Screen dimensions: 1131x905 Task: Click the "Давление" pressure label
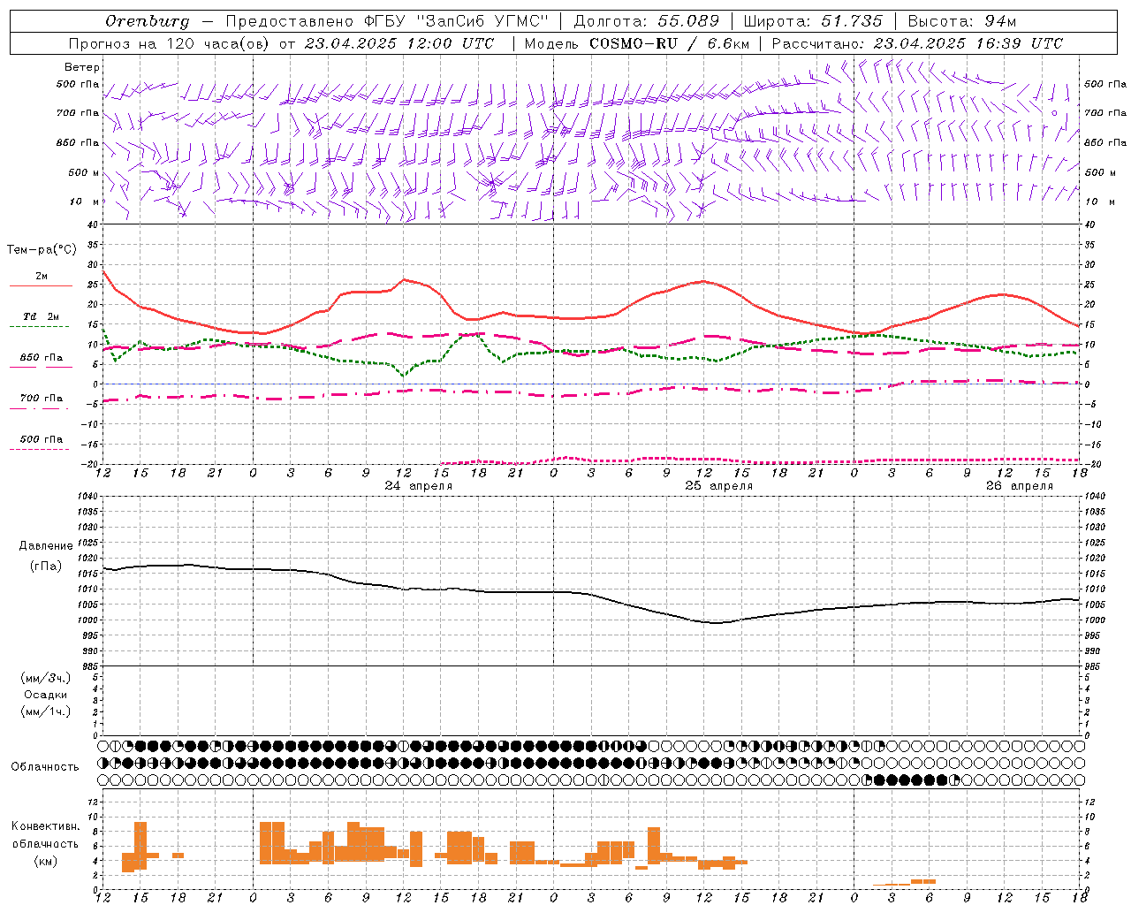[x=46, y=546]
